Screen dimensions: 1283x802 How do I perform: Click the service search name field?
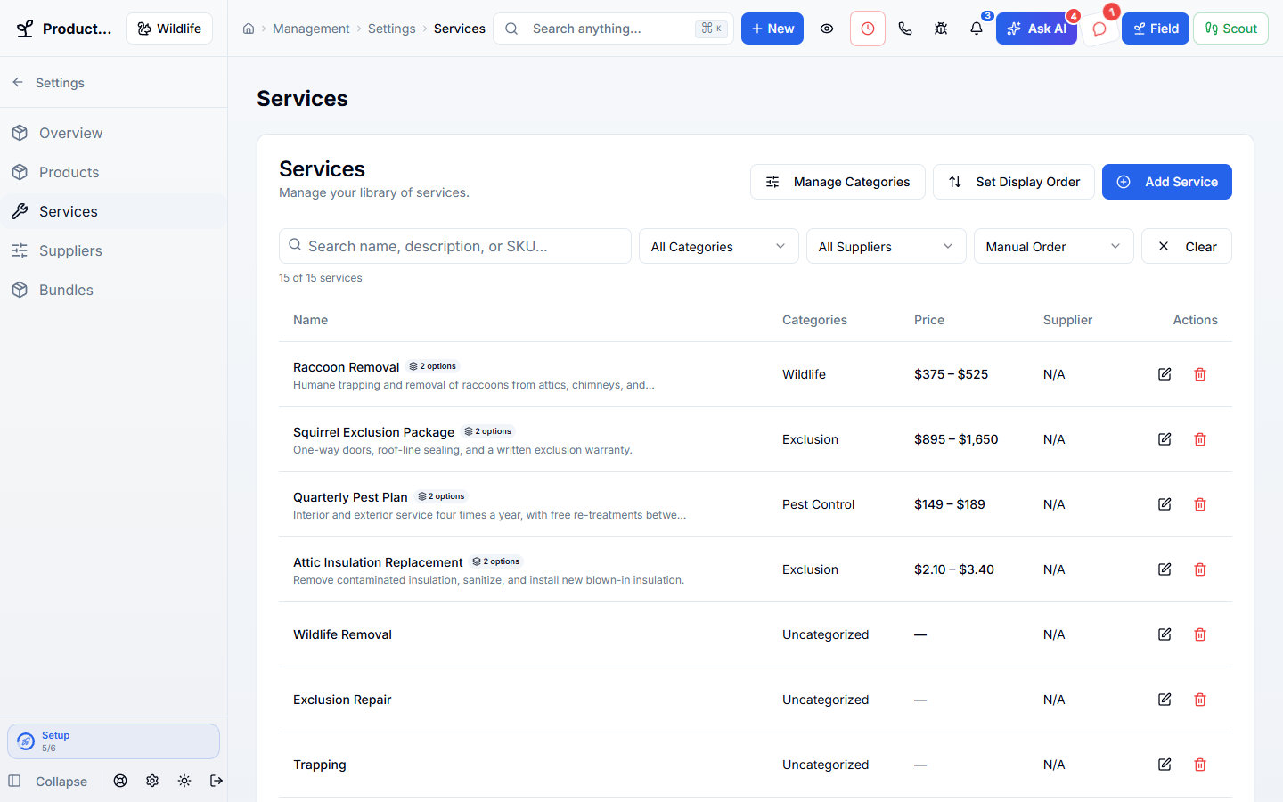(x=455, y=246)
